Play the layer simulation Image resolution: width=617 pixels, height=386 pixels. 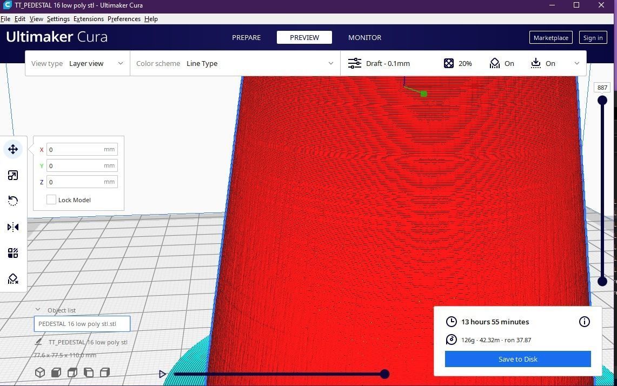[162, 374]
